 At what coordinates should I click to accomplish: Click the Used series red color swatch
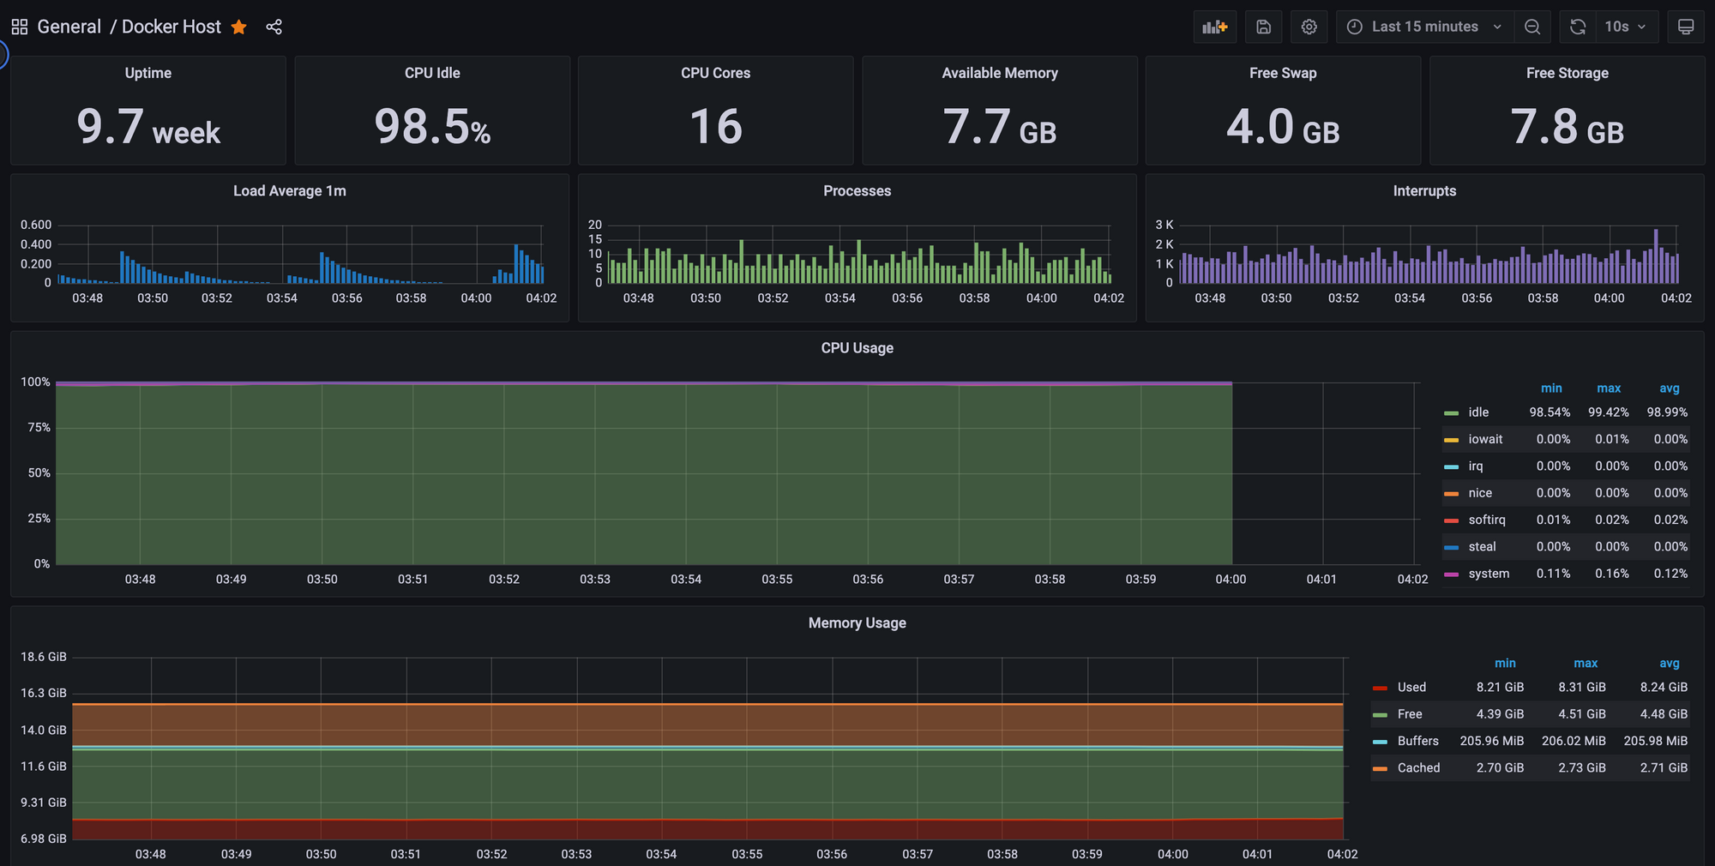pos(1380,688)
